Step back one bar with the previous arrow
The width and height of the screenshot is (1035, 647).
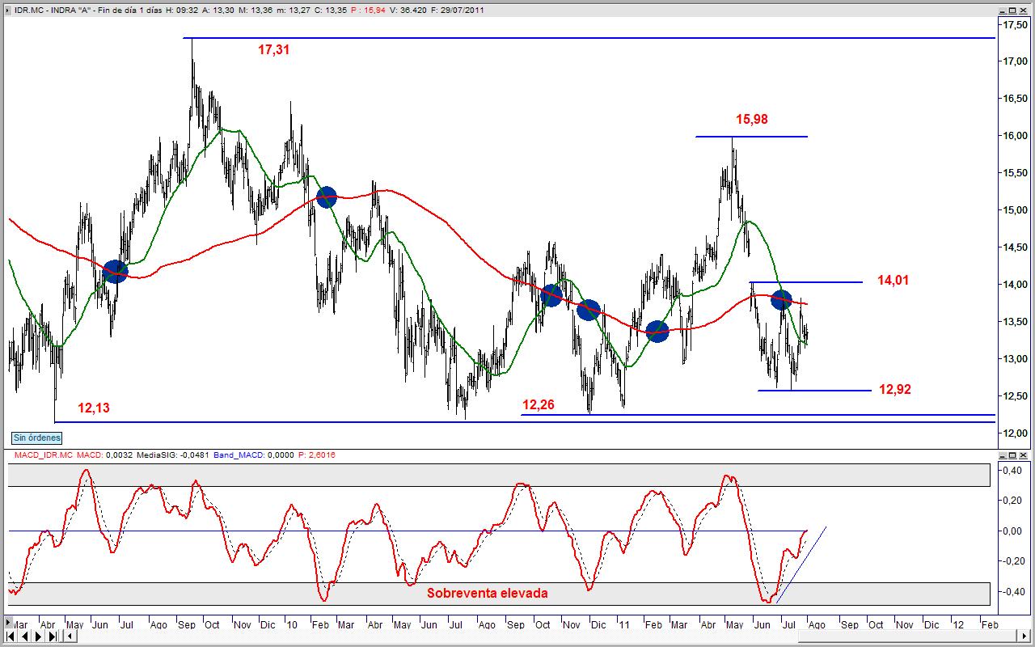(25, 636)
